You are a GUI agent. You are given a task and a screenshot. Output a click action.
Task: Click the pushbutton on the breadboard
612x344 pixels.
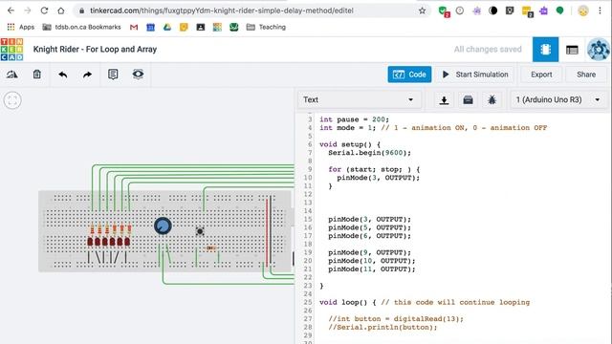200,231
